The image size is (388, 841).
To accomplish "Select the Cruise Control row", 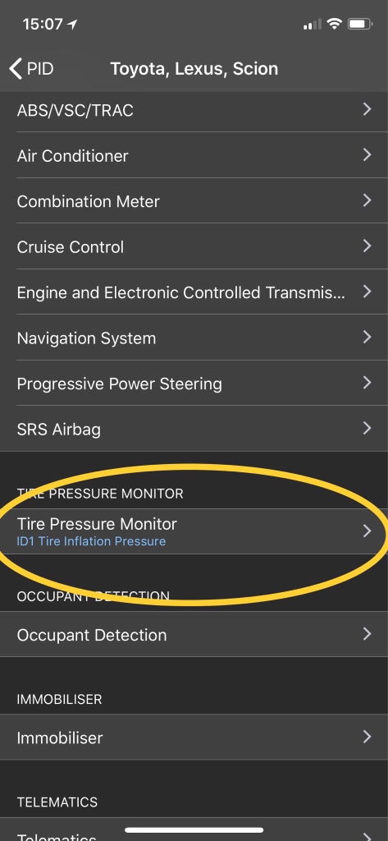I will click(194, 247).
